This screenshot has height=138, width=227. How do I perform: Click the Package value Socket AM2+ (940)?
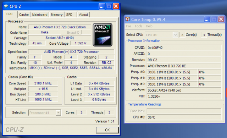coord(60,38)
